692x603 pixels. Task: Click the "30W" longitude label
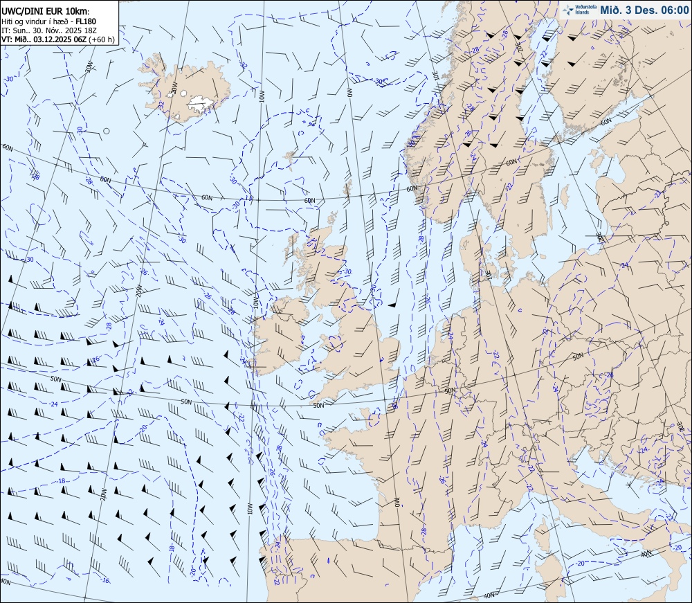pyautogui.click(x=89, y=66)
